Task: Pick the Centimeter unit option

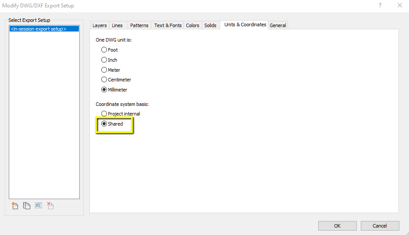Action: [x=104, y=80]
